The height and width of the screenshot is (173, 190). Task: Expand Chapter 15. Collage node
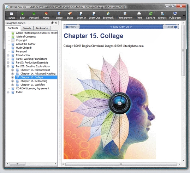(12, 77)
